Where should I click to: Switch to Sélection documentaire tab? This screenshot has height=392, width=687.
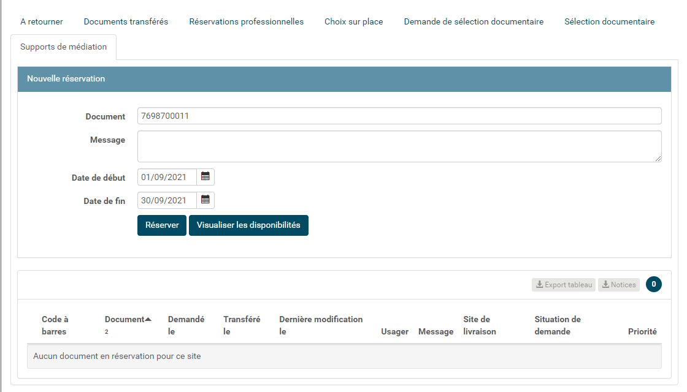tap(610, 21)
